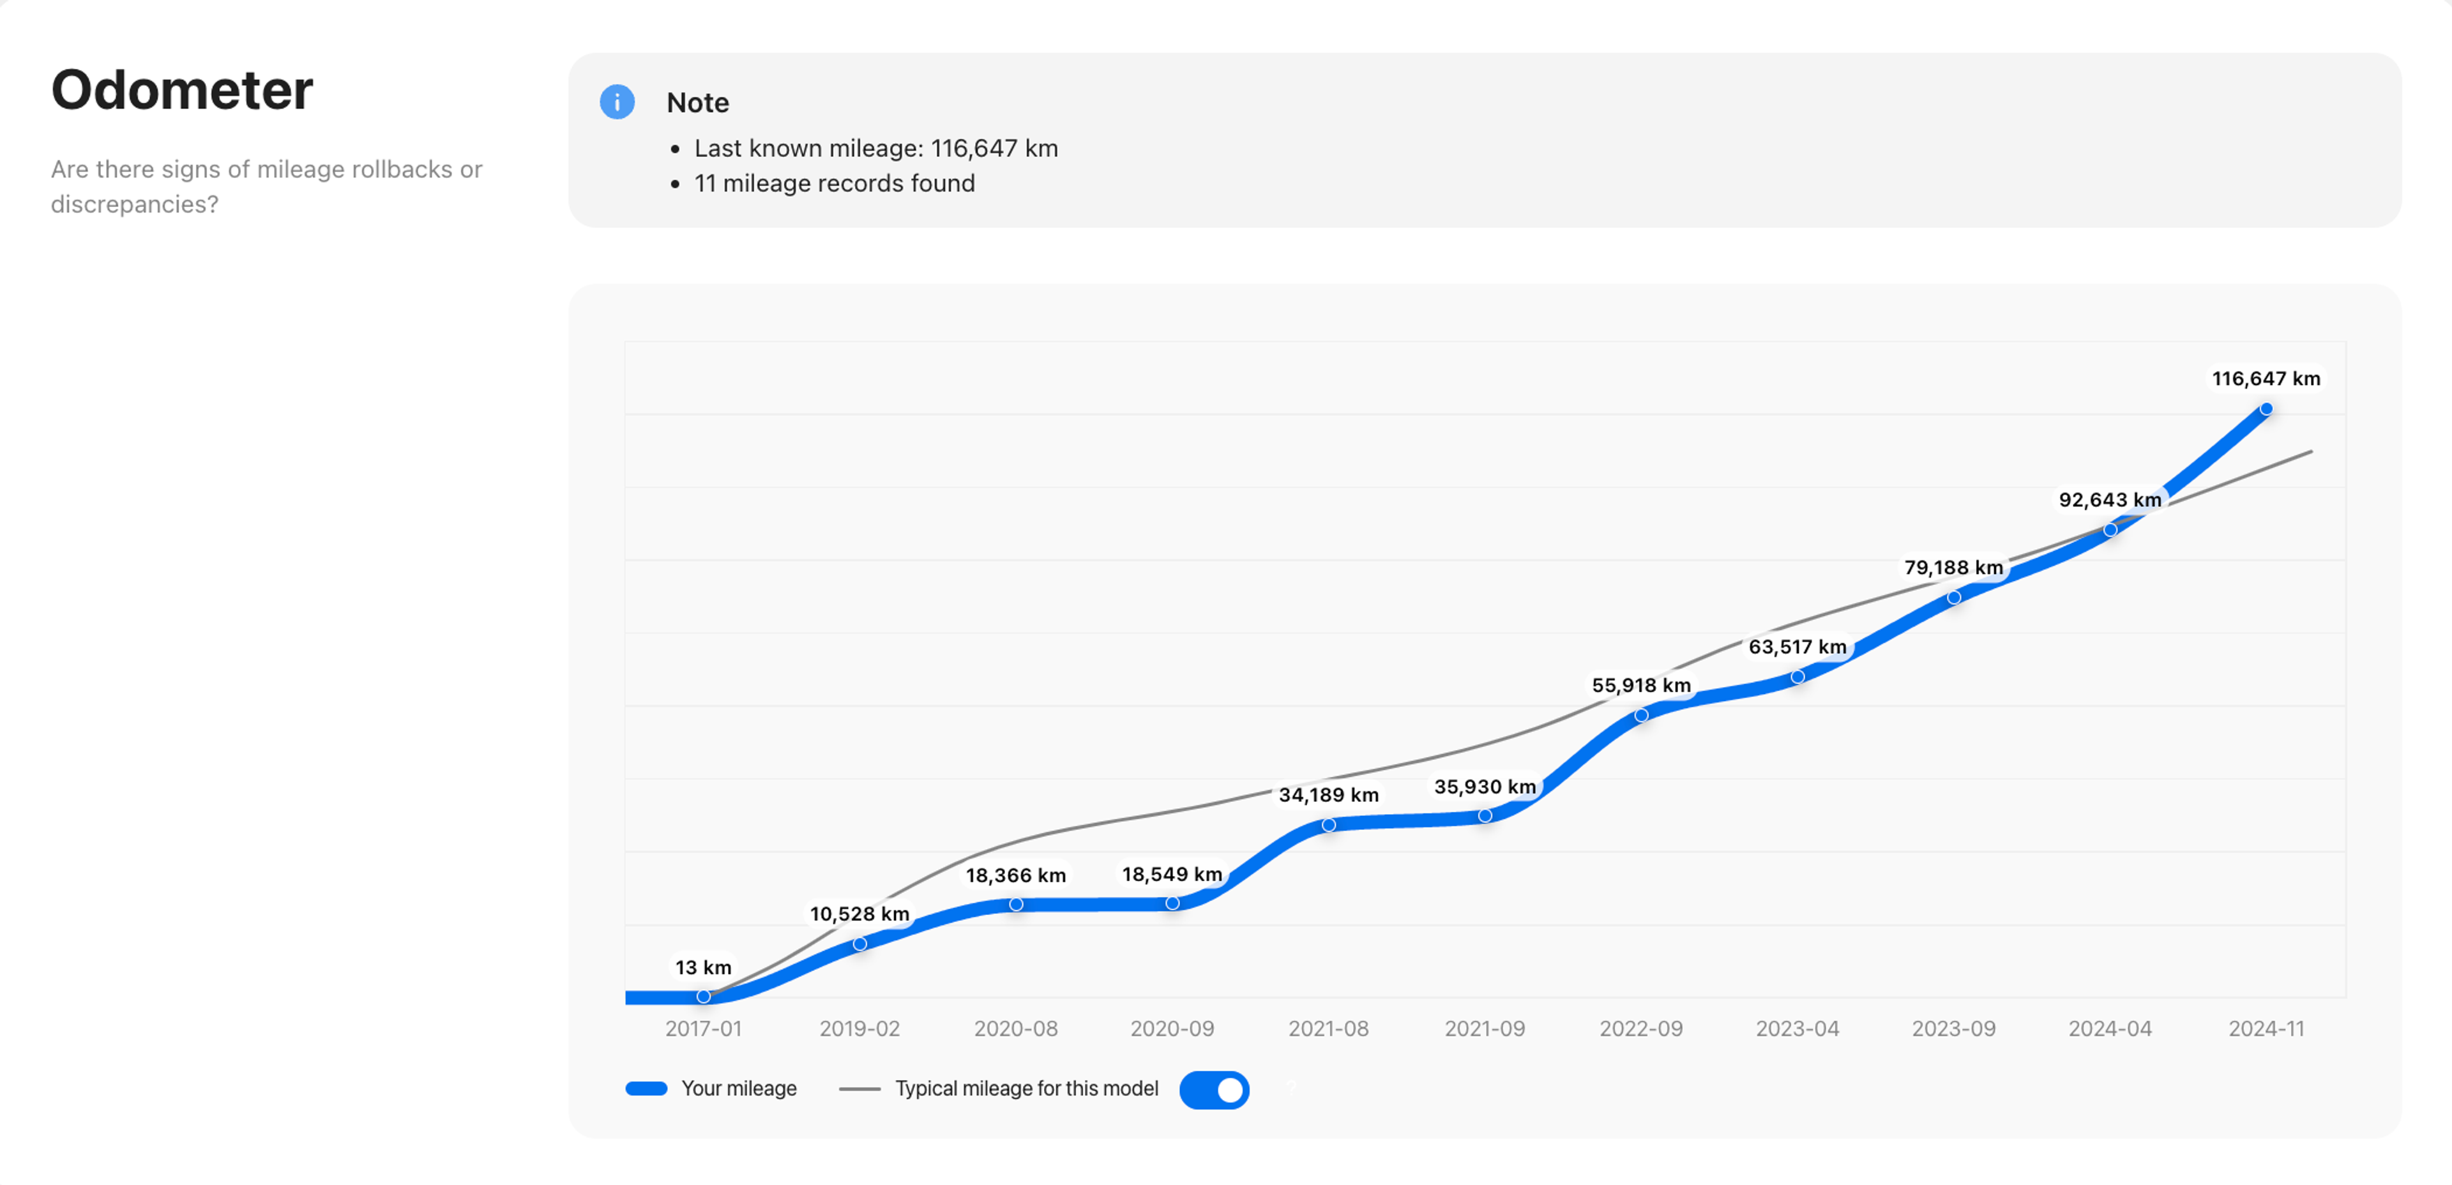Toggle off typical mileage for this model
Viewport: 2452px width, 1185px height.
1214,1089
